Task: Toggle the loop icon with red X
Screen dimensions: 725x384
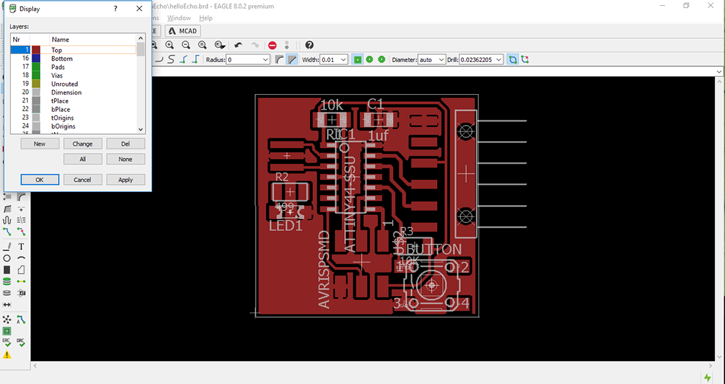Action: click(x=525, y=60)
